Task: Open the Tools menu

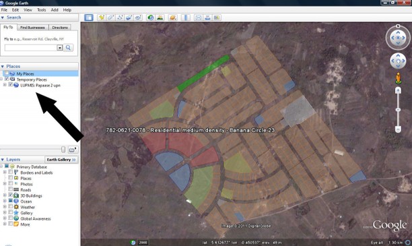Action: point(41,9)
